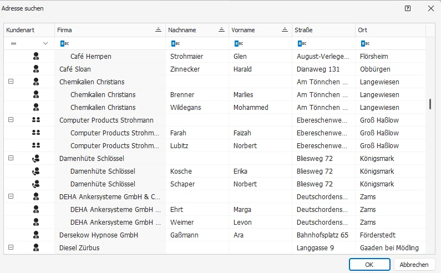This screenshot has height=273, width=441.
Task: Click the first name Mohammed
Action: (251, 107)
